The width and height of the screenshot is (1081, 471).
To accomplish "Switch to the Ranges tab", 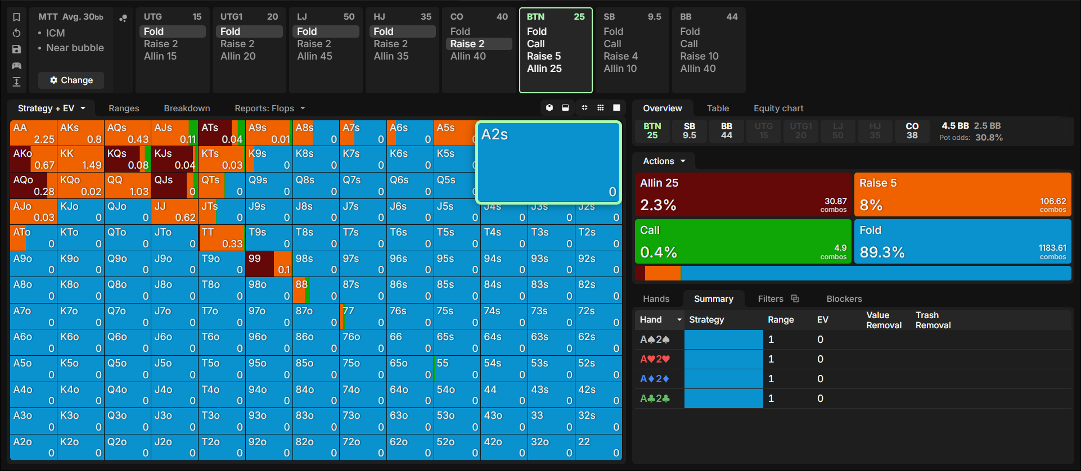I will [124, 108].
